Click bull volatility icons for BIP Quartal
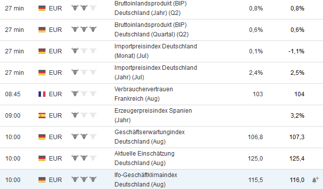This screenshot has height=189, width=323. pos(84,29)
